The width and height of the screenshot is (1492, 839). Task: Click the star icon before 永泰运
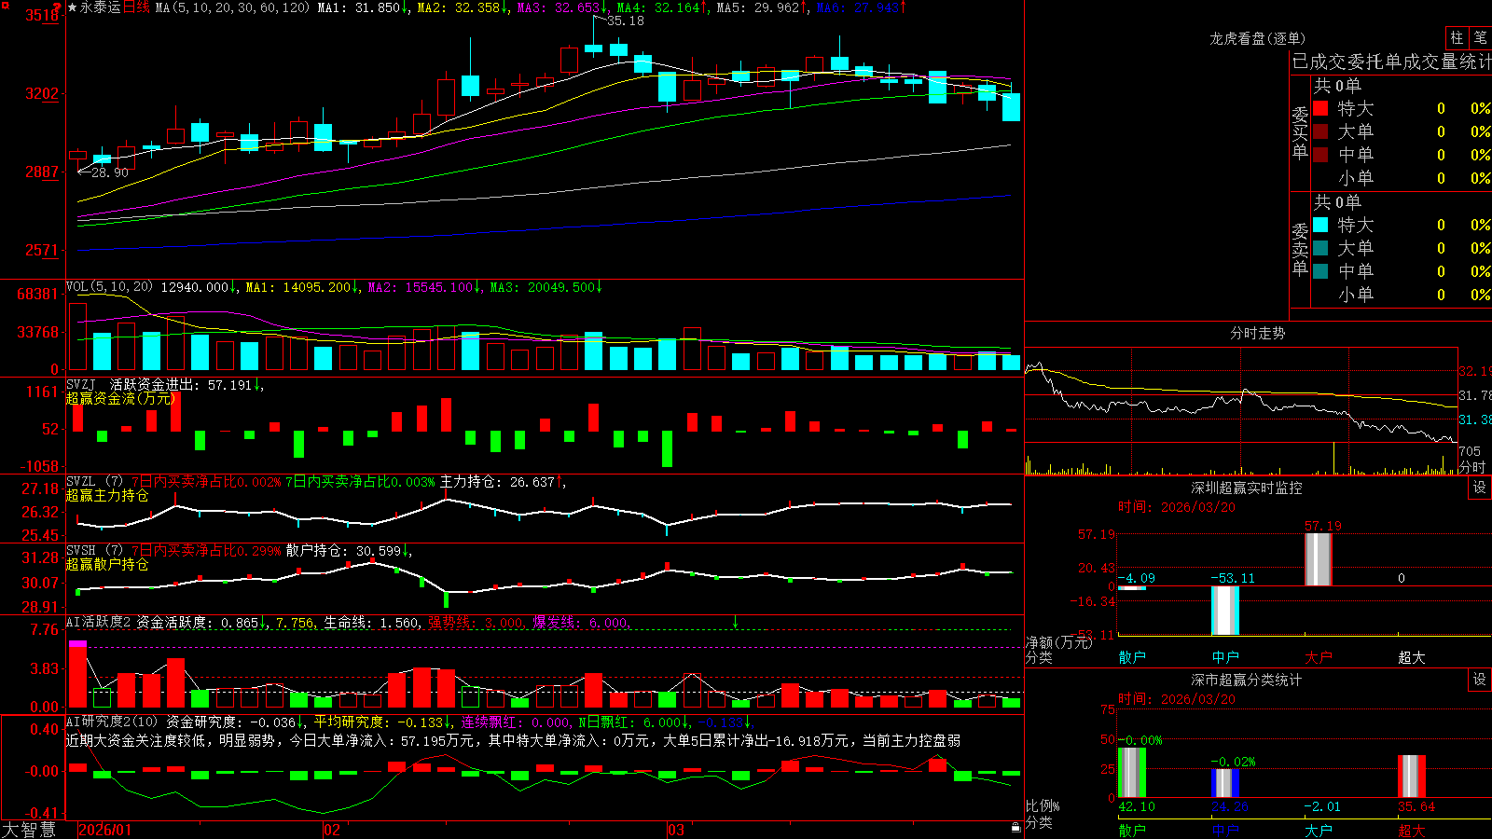click(x=72, y=7)
